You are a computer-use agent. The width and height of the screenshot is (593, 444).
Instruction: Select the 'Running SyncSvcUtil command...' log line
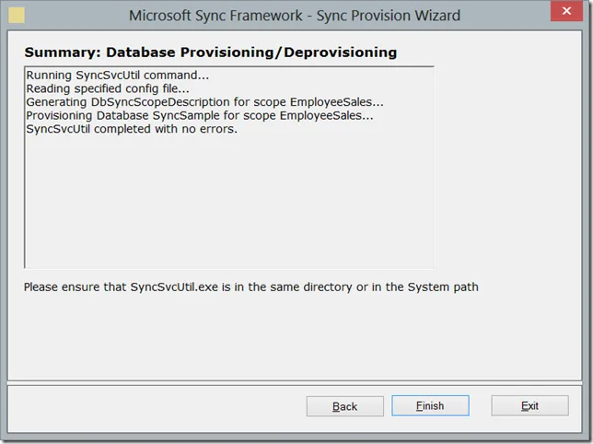point(118,75)
